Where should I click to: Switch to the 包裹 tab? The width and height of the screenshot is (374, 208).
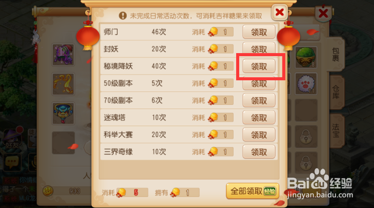(x=336, y=54)
